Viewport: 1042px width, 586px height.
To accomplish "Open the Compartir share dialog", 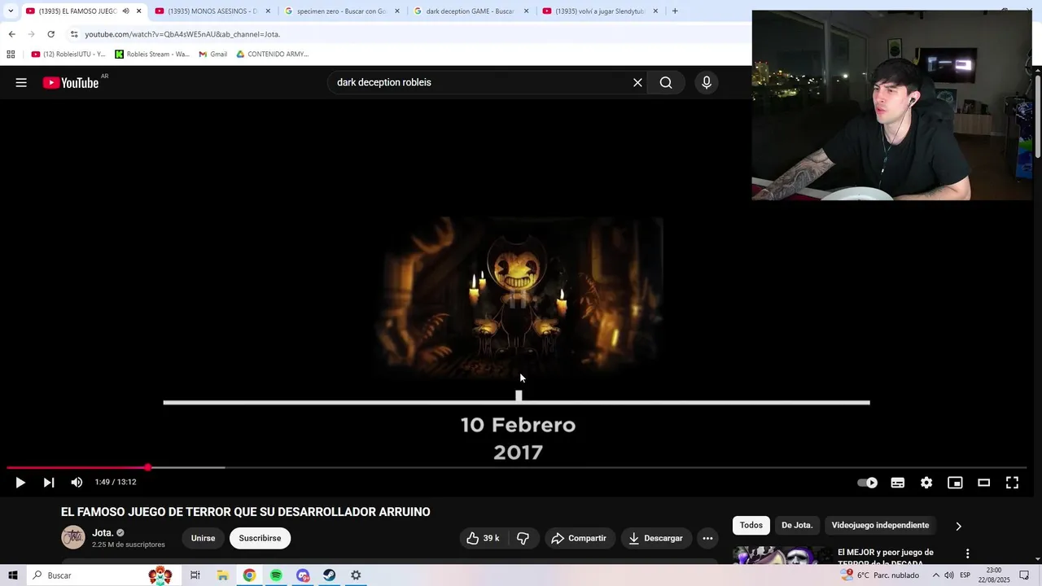I will pyautogui.click(x=579, y=538).
